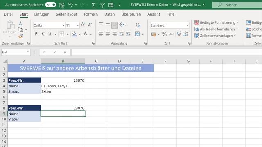
Task: Toggle bold formatting (F)
Action: click(x=36, y=34)
